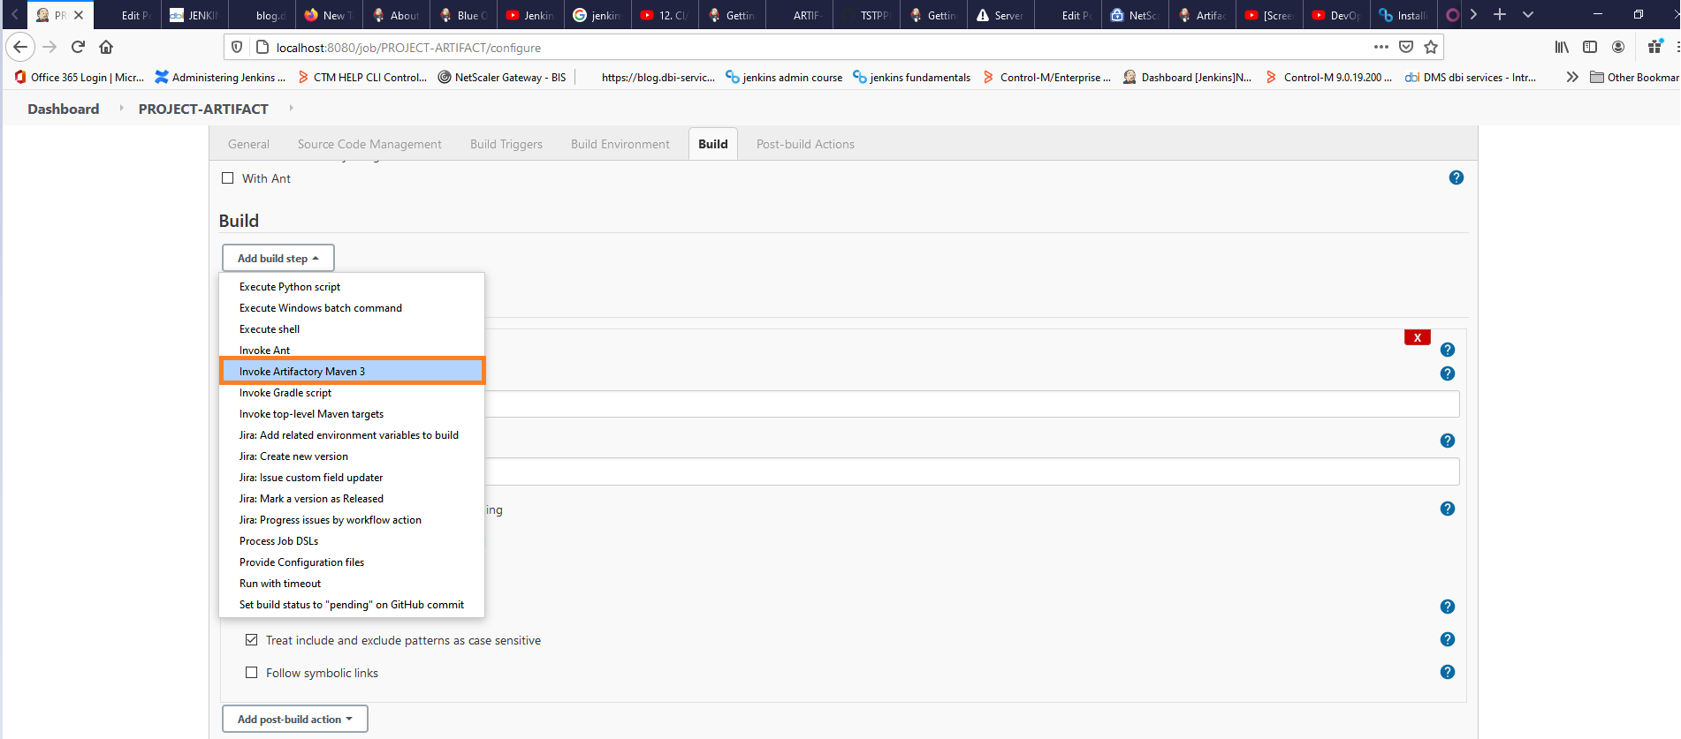
Task: Choose Run with timeout
Action: coord(352,584)
